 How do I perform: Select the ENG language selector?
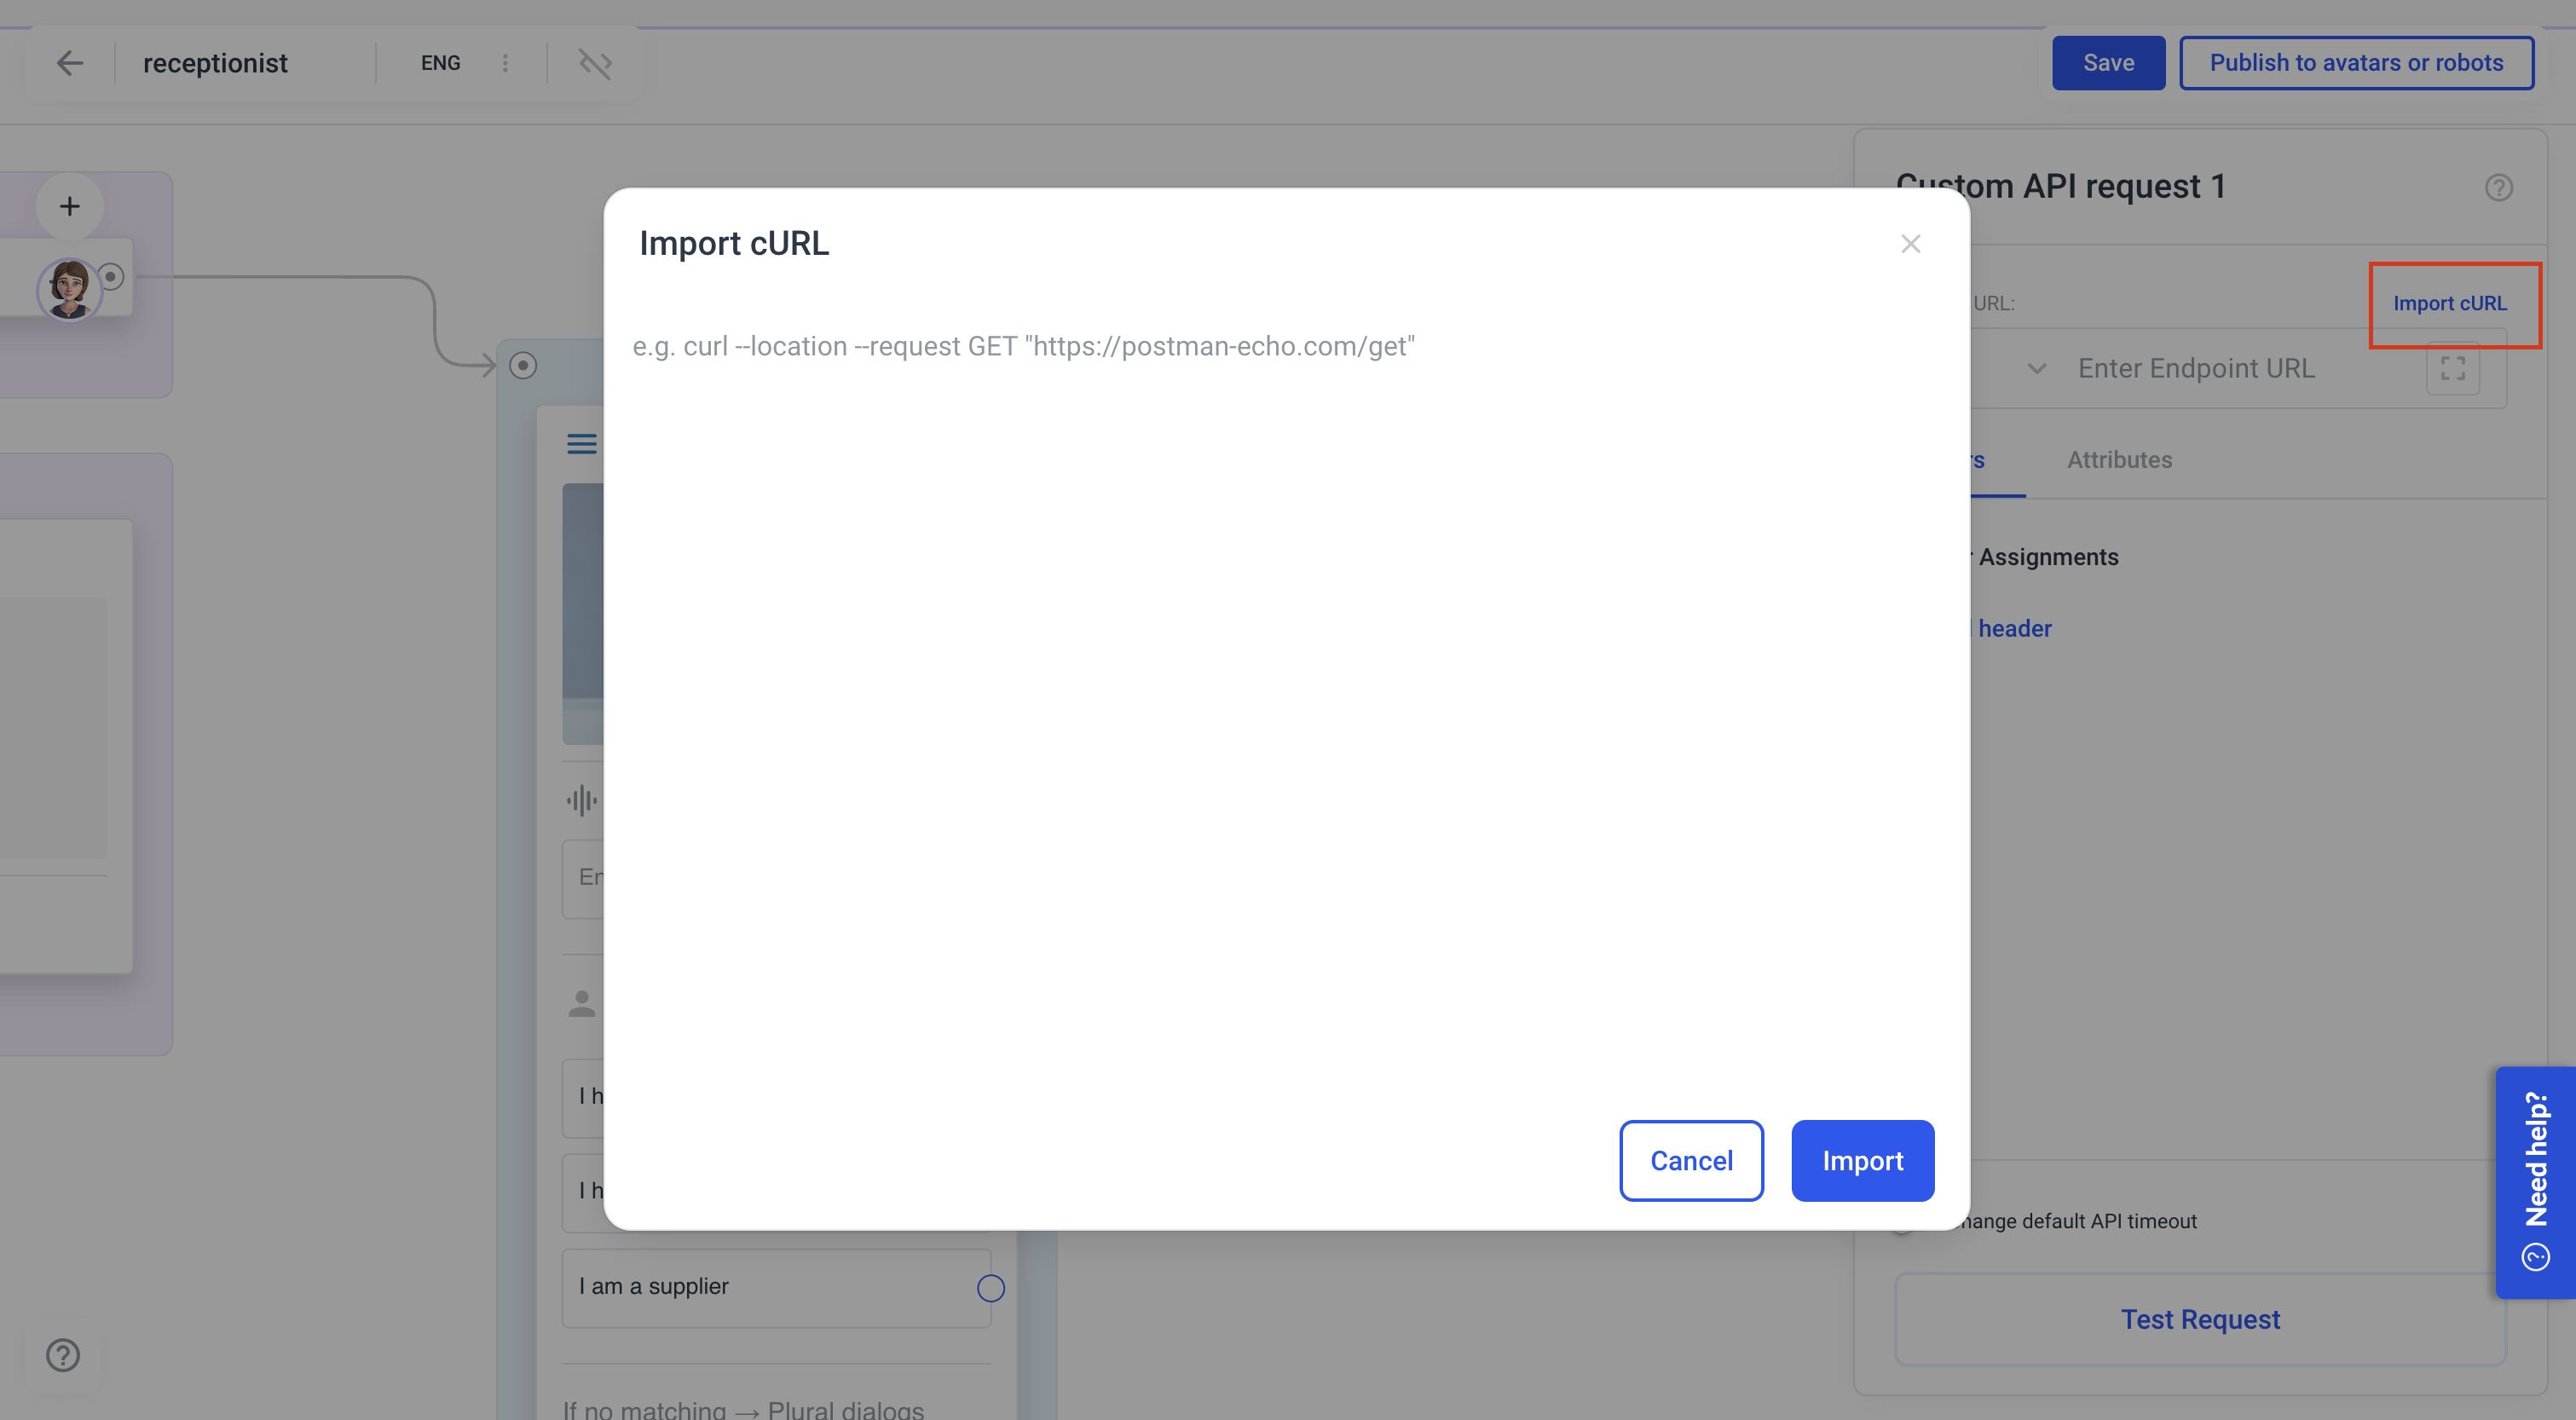440,63
